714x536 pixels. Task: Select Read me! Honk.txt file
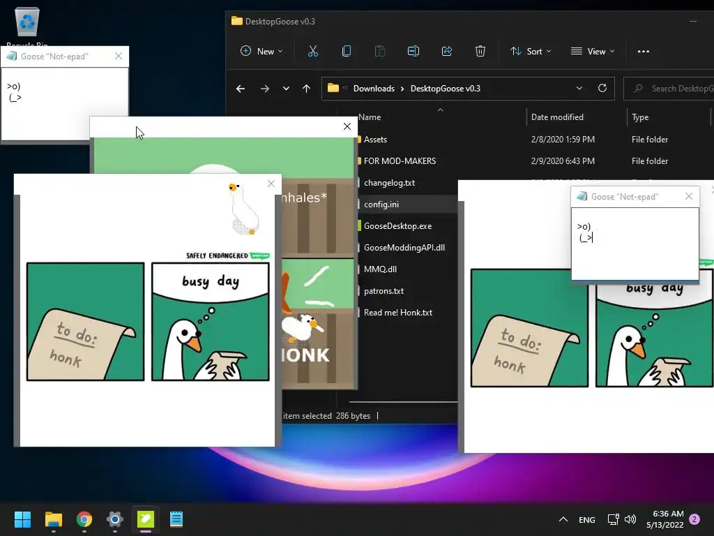point(397,313)
